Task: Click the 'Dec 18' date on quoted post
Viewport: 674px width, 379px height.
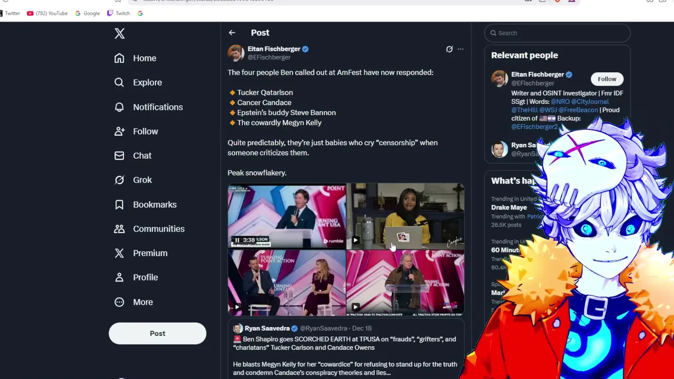Action: (362, 328)
